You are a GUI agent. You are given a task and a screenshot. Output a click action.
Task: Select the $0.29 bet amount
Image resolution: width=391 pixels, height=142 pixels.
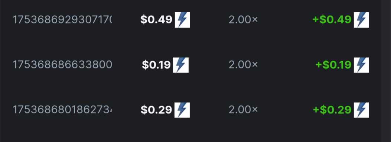pos(156,110)
